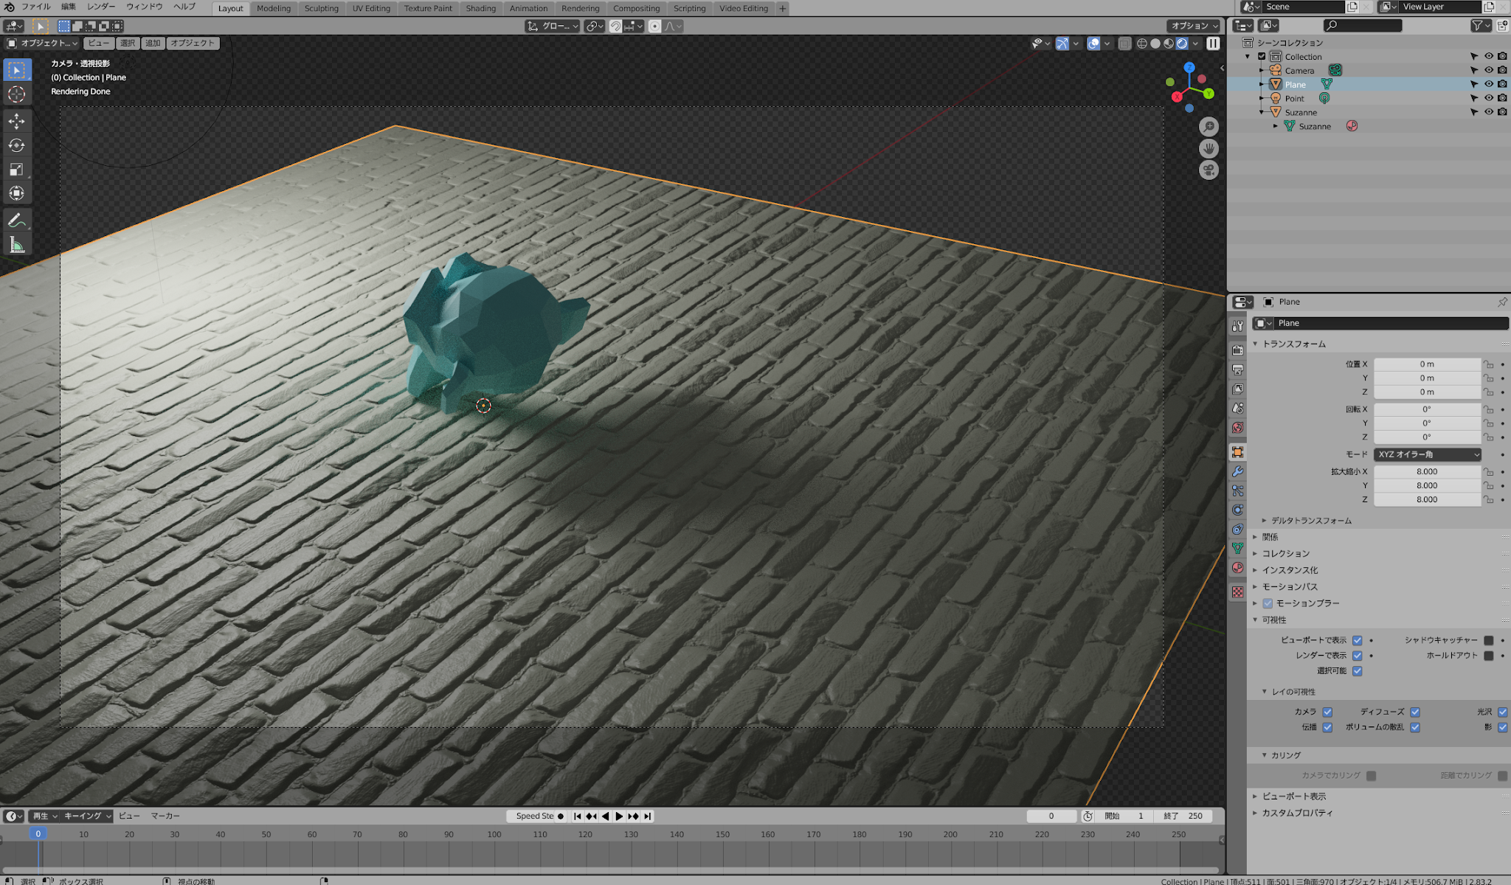1511x885 pixels.
Task: Select the Move tool in the toolbar
Action: click(16, 120)
